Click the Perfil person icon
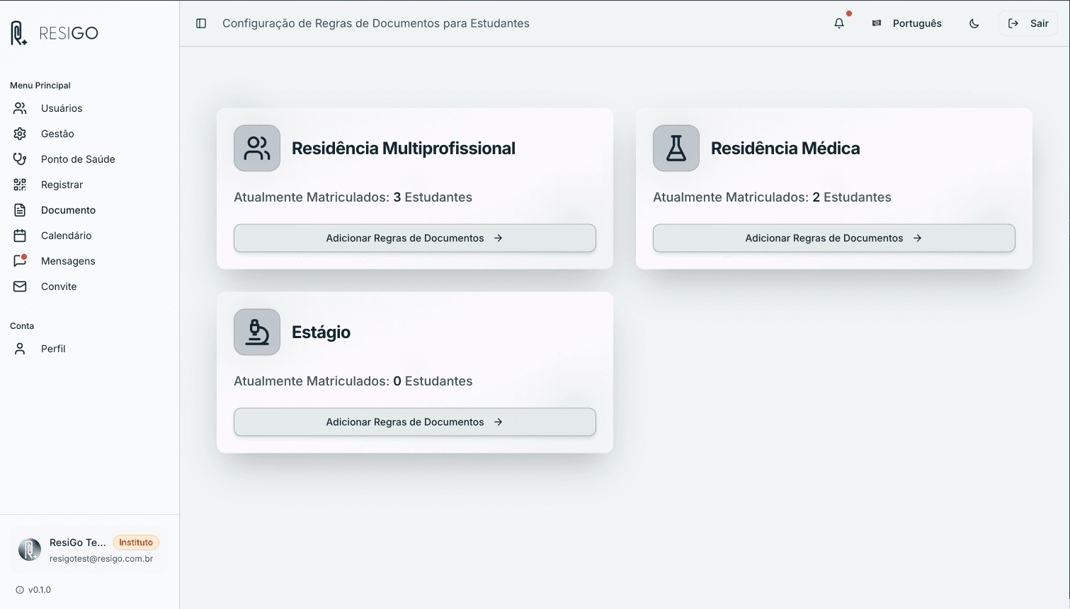 [20, 349]
